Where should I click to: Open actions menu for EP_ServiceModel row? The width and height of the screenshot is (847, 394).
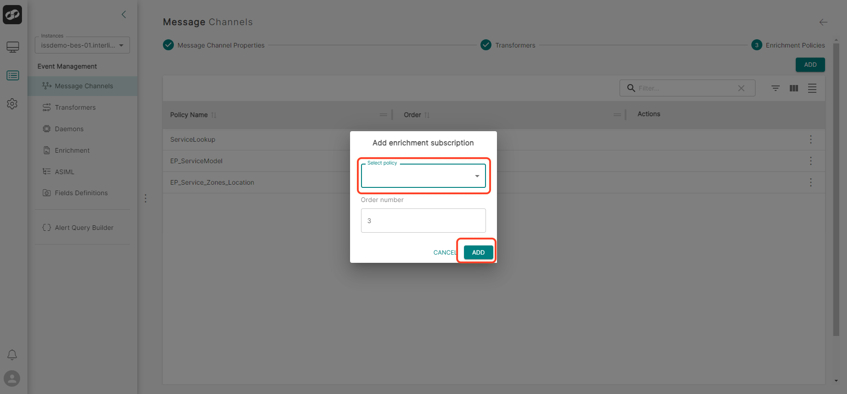click(x=811, y=161)
